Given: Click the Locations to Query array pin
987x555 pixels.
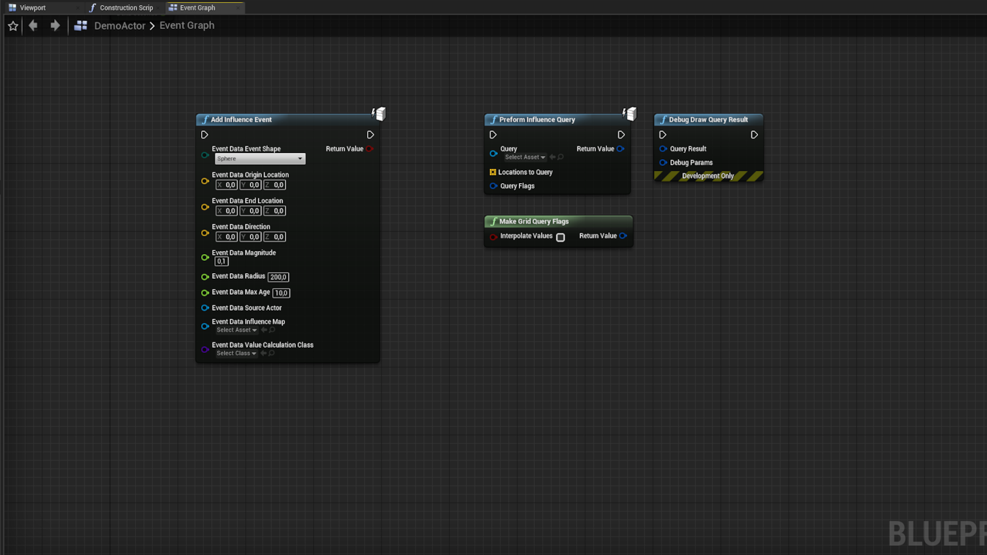Looking at the screenshot, I should point(493,172).
